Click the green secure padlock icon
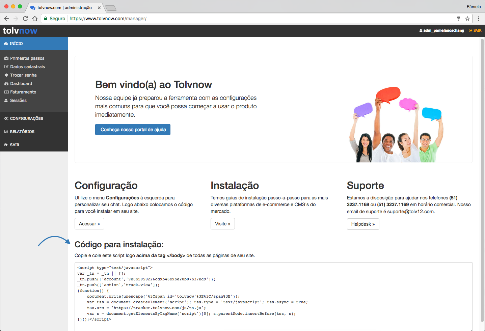485x331 pixels. pyautogui.click(x=46, y=19)
